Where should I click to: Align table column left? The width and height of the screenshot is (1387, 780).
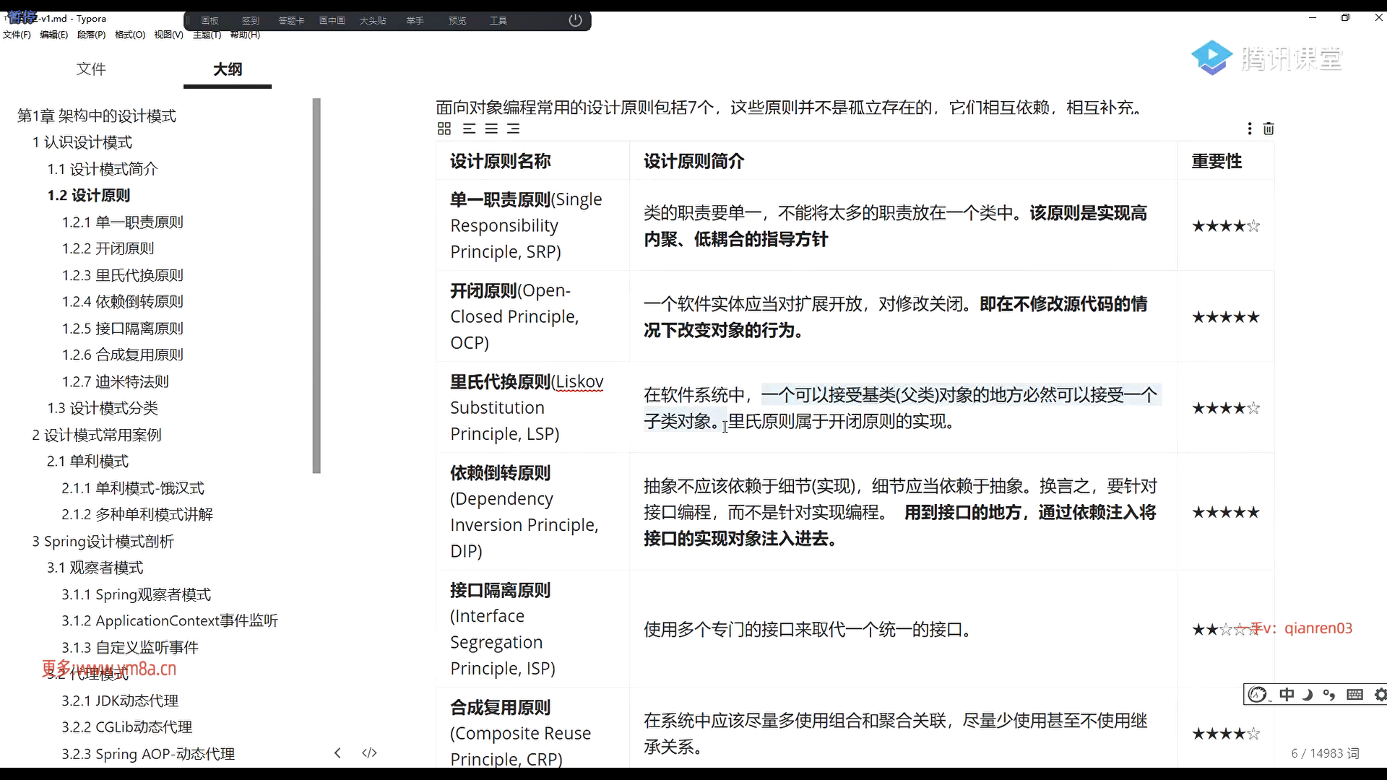coord(470,129)
